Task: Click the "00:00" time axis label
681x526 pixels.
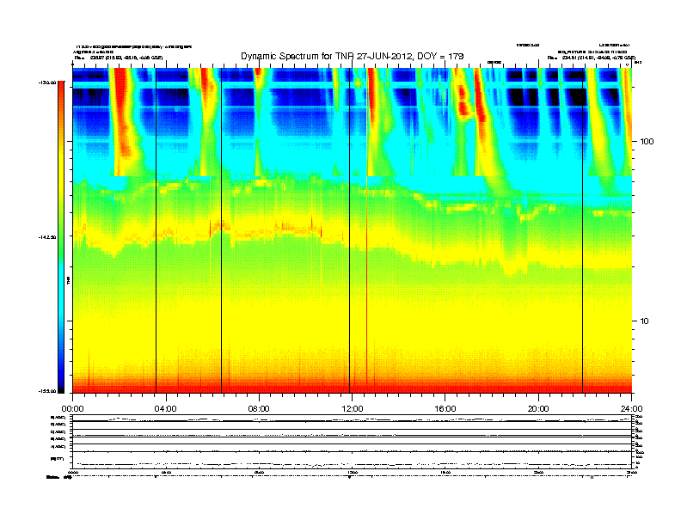Action: click(x=72, y=408)
